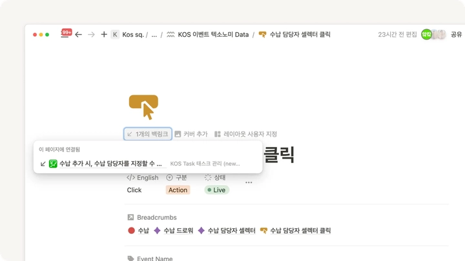
Task: Show more properties via three dots
Action: click(x=249, y=182)
